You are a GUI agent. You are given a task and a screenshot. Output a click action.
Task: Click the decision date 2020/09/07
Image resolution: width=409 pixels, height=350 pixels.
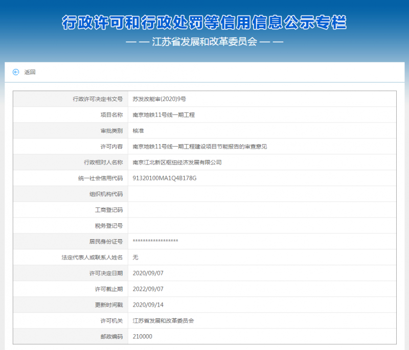click(x=148, y=273)
